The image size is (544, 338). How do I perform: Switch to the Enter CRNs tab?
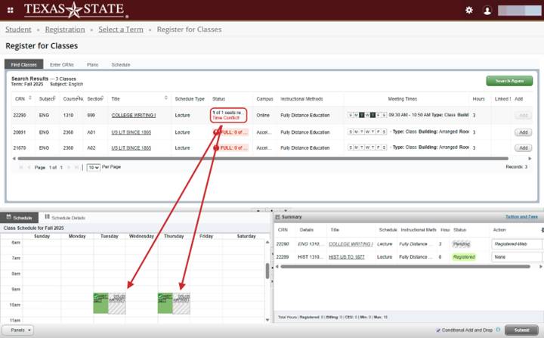point(61,65)
